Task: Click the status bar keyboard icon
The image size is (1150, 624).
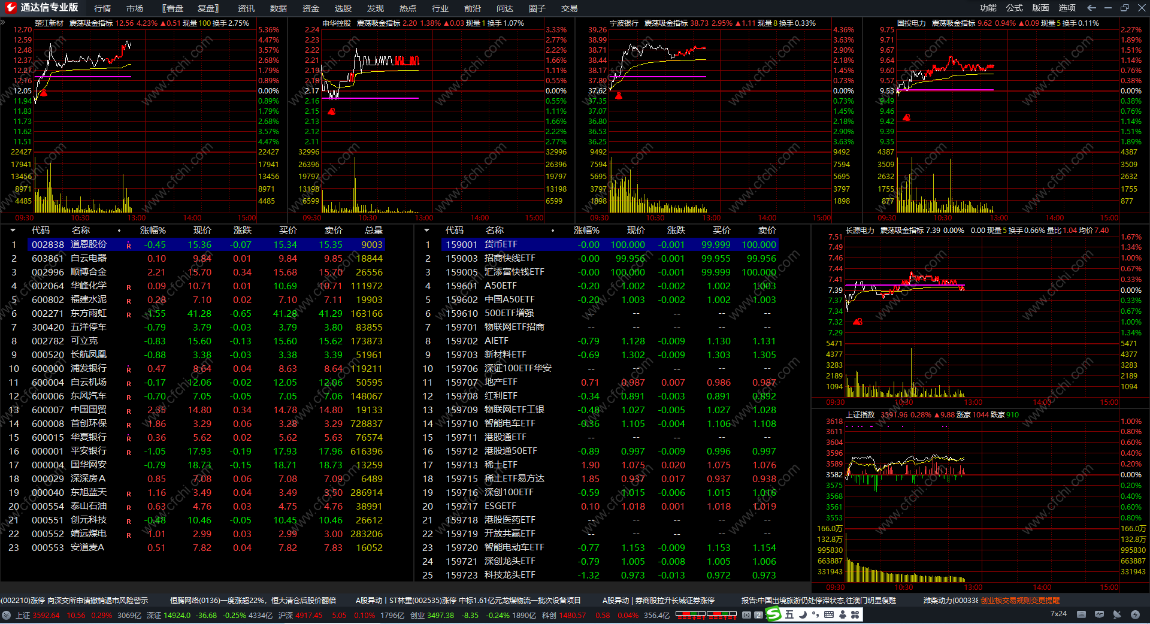Action: [1081, 614]
